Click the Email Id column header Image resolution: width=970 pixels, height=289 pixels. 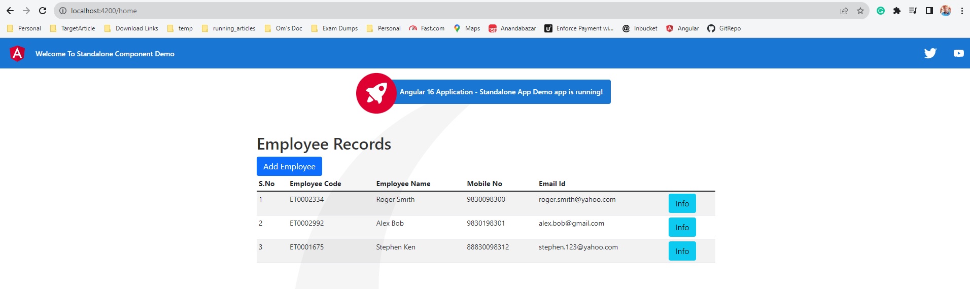point(552,184)
